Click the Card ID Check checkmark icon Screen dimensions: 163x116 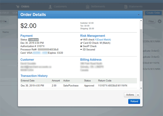tap(81, 43)
